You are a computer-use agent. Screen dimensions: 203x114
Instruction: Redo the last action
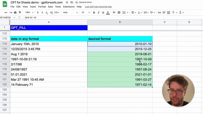pyautogui.click(x=10, y=13)
